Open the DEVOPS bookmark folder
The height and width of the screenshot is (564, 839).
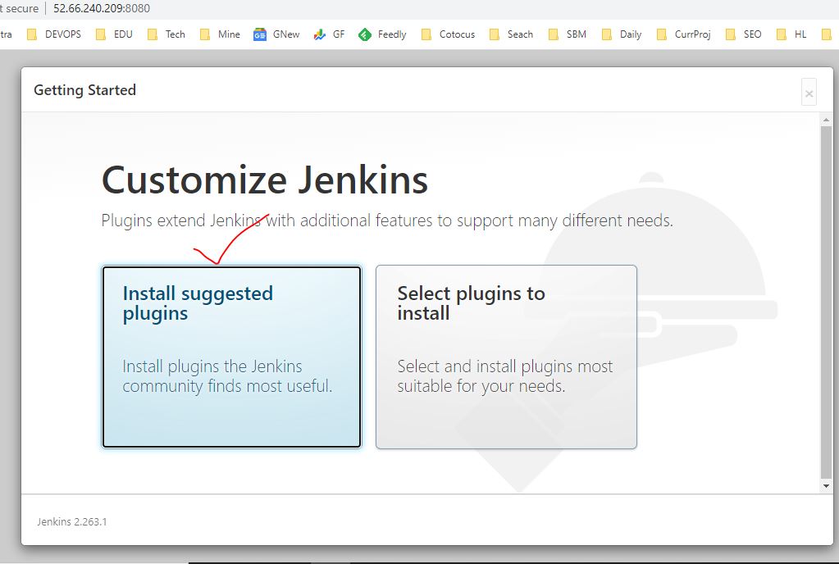54,34
